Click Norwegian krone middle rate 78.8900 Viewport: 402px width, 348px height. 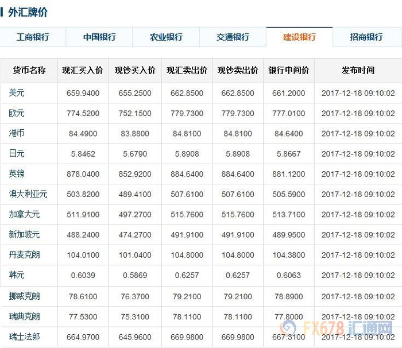[289, 297]
